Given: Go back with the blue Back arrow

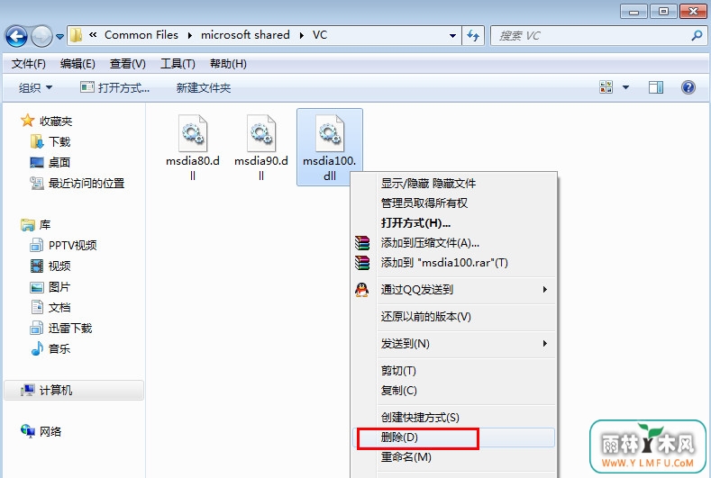Looking at the screenshot, I should 17,36.
